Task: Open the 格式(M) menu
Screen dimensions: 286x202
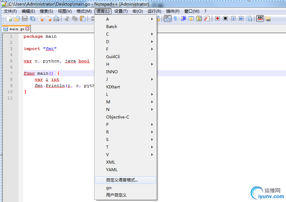Action: coord(84,11)
